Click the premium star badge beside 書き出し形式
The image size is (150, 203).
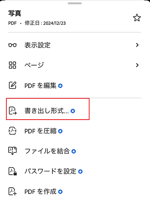coord(73,111)
